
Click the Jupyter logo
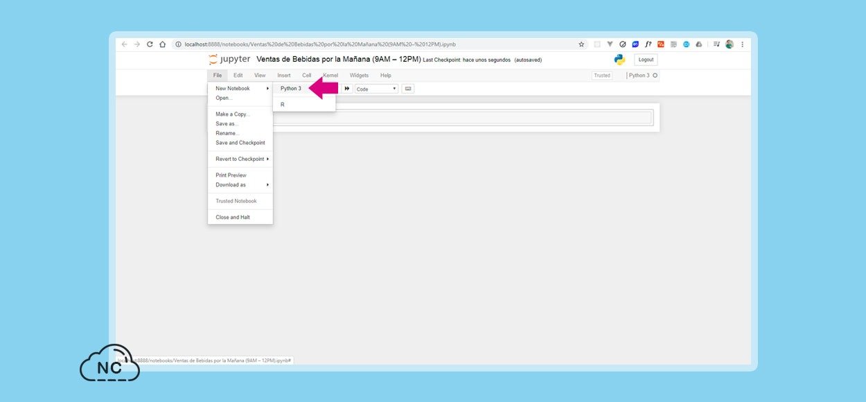click(229, 60)
